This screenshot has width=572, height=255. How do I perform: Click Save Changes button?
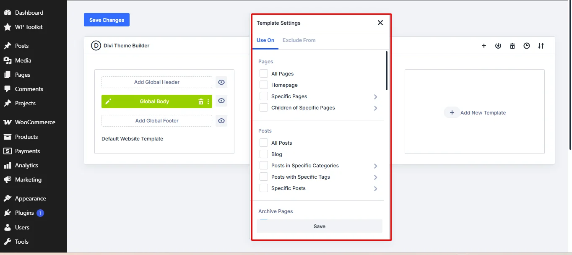point(107,20)
